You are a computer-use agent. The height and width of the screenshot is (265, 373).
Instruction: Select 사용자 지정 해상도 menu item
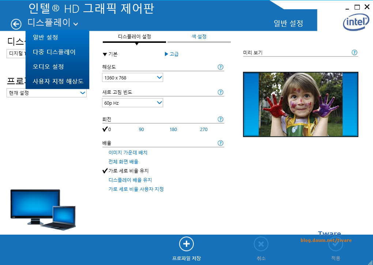58,81
